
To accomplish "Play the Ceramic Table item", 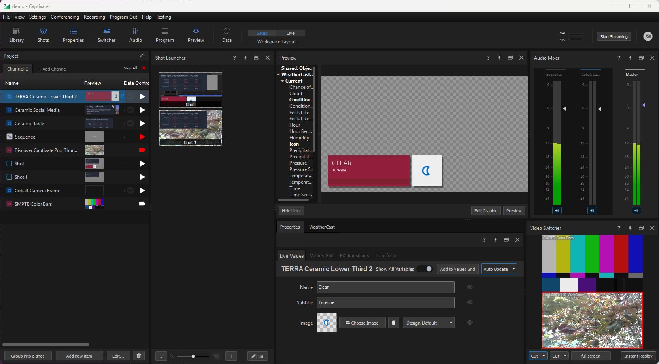I will pyautogui.click(x=142, y=123).
